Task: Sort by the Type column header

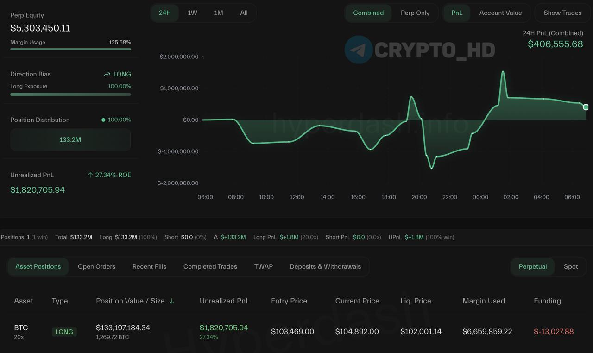Action: (60, 301)
